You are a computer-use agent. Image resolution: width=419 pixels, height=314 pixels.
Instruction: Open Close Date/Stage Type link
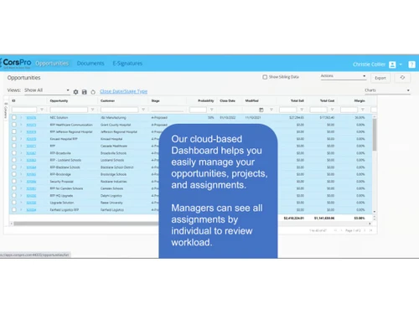(x=123, y=91)
